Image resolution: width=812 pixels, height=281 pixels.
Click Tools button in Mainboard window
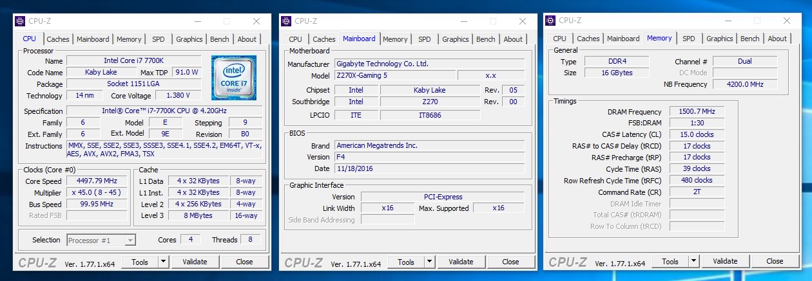(x=406, y=262)
